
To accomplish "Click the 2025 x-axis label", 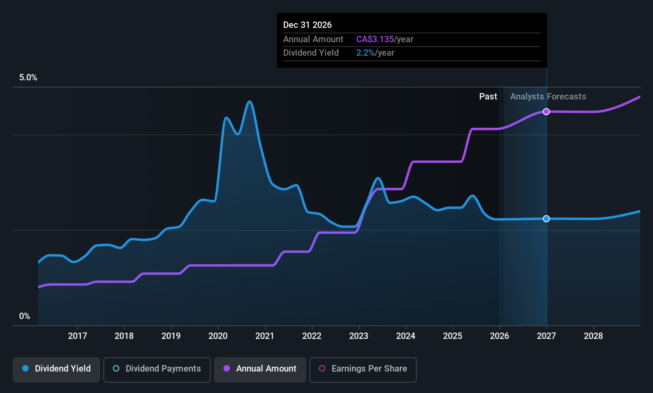I will point(453,336).
